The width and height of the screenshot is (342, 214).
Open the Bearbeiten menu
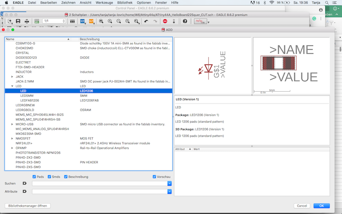click(48, 3)
